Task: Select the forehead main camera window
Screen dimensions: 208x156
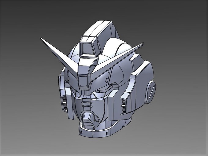Action: coord(87,50)
